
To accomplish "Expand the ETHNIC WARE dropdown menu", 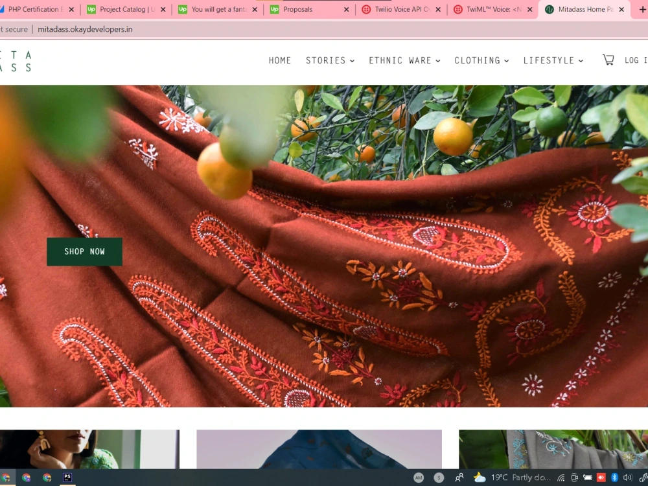I will (404, 60).
